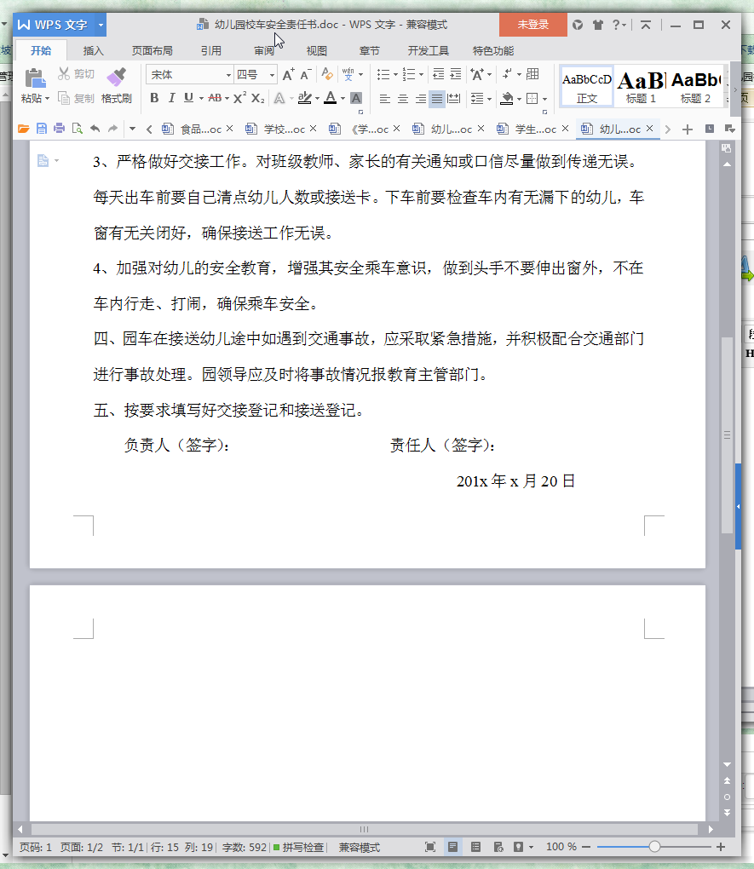Open the font size dropdown (四号)
This screenshot has height=869, width=754.
(272, 75)
